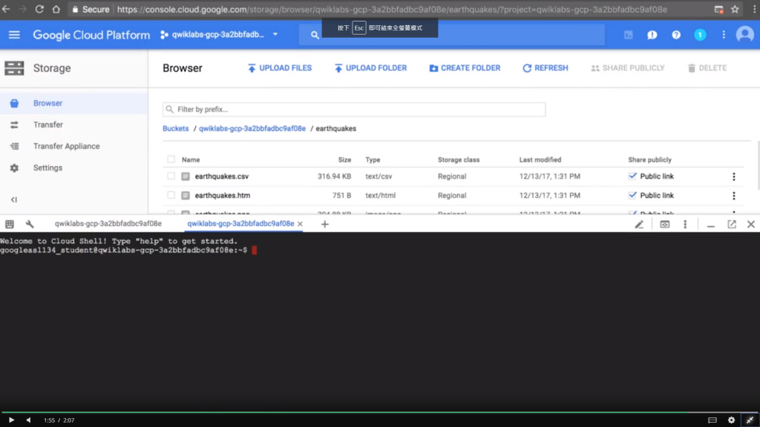Select the active second Cloud Shell tab

(240, 224)
